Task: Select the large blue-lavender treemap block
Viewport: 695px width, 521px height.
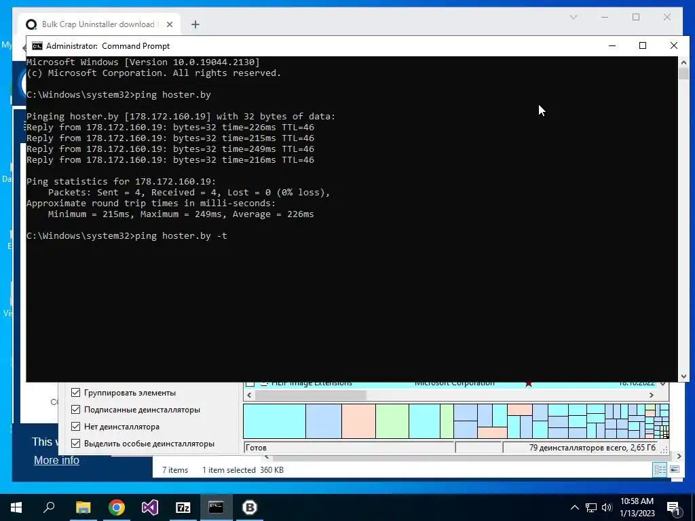Action: pos(324,421)
